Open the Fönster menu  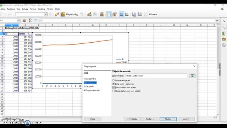(x=50, y=9)
